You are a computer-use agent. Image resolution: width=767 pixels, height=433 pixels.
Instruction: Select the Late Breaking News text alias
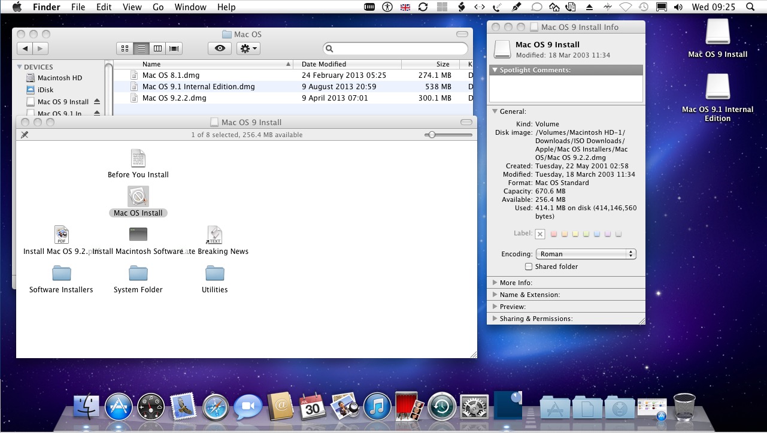(214, 235)
